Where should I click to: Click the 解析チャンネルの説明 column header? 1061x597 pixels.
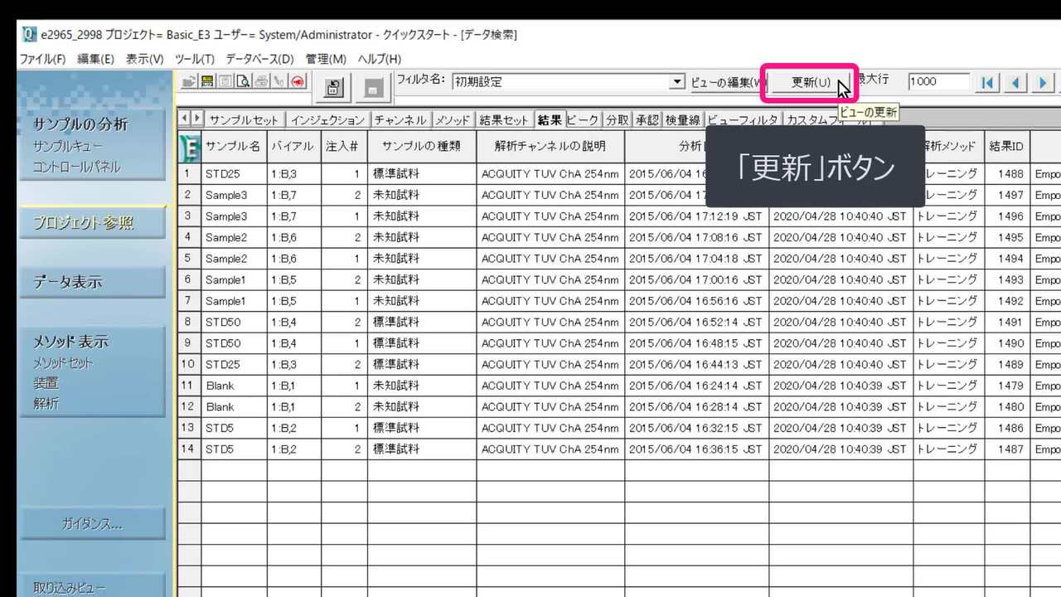click(x=550, y=147)
